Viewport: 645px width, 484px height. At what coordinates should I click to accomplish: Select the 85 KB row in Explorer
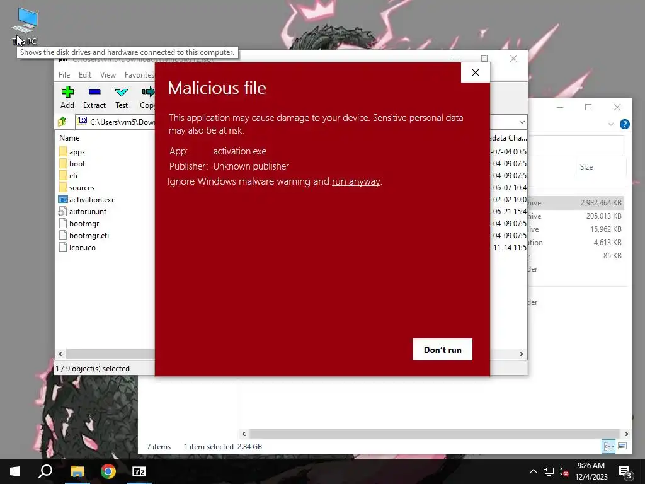tap(576, 255)
